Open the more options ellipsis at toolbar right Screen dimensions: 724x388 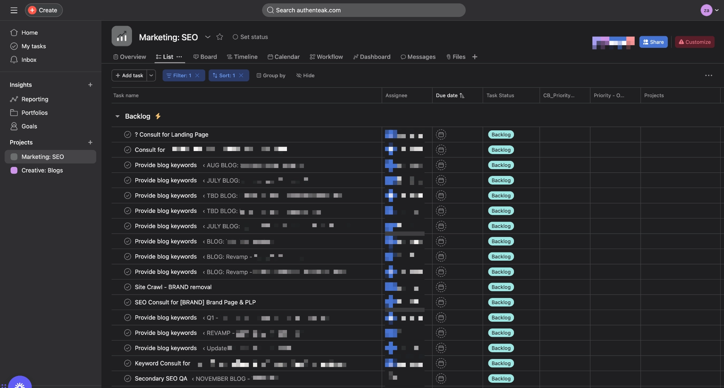(709, 76)
